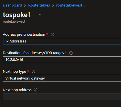Go to the Dashboard breadcrumb link
The image size is (121, 107).
click(12, 5)
